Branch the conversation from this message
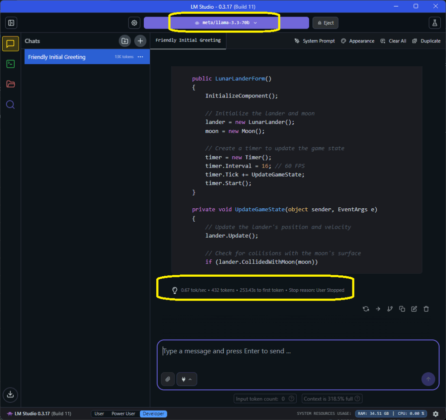 click(x=390, y=309)
